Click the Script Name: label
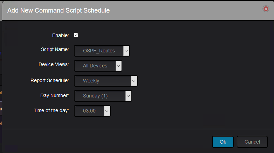The width and height of the screenshot is (274, 153). [55, 50]
